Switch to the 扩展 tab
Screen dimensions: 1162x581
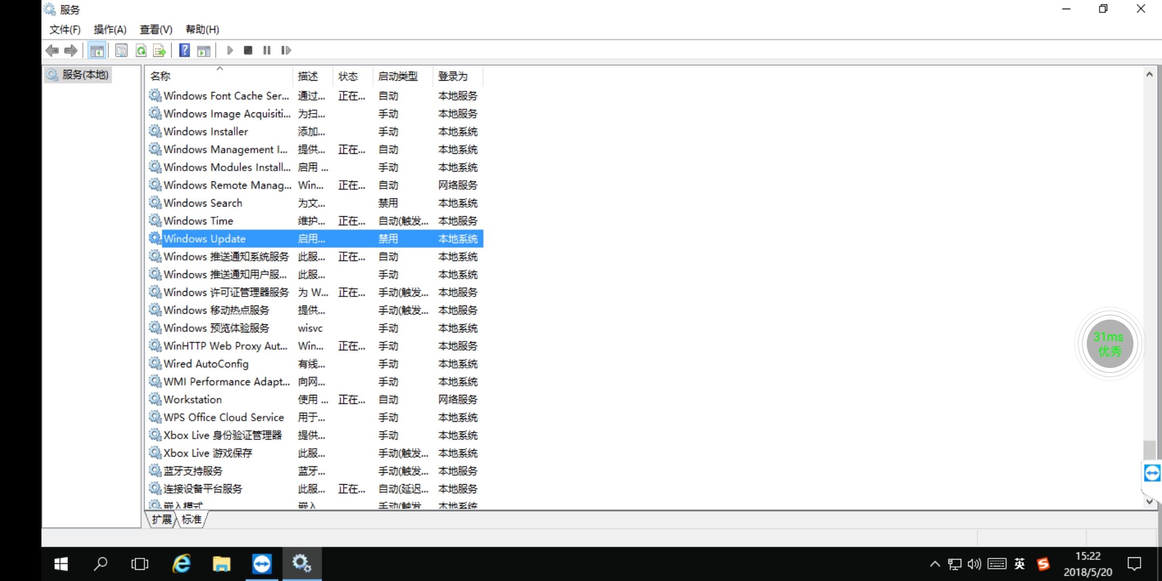click(x=161, y=519)
